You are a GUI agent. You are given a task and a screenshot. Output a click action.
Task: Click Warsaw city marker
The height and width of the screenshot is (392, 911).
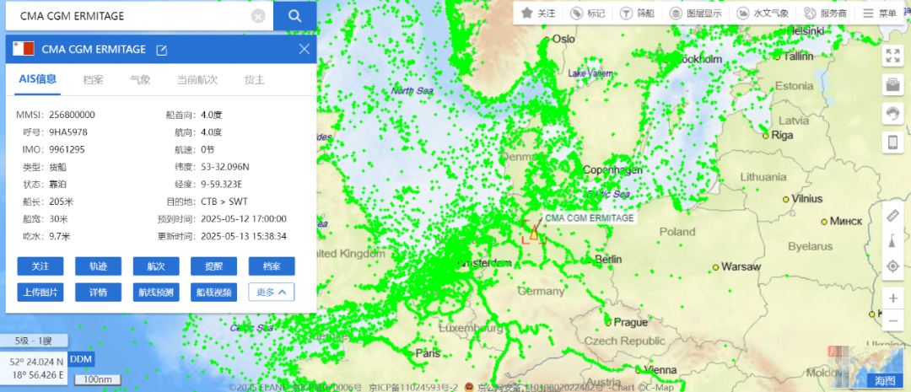[716, 267]
